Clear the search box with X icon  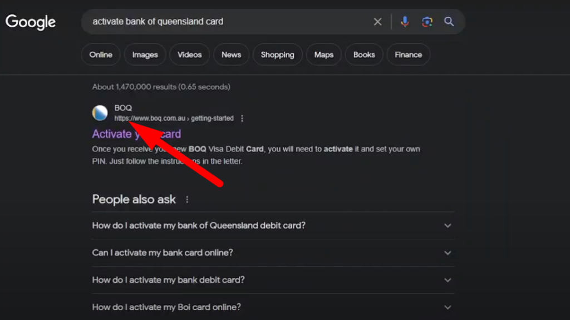pos(378,22)
